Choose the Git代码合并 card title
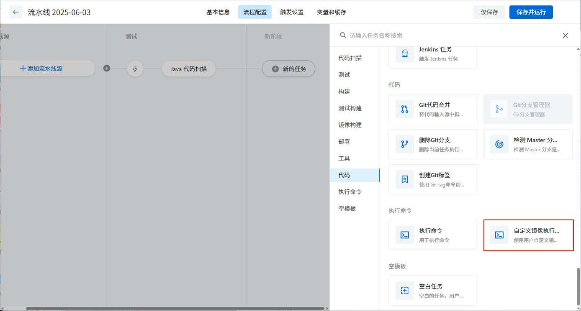Image resolution: width=581 pixels, height=311 pixels. [x=434, y=105]
